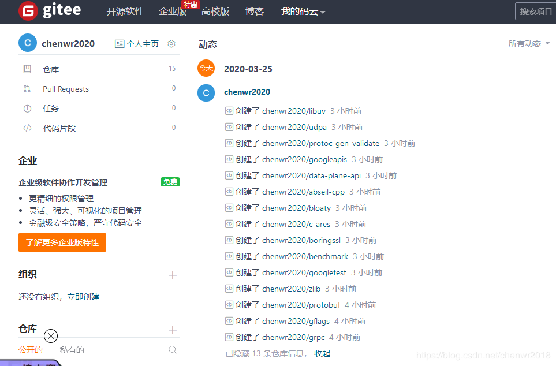Image resolution: width=556 pixels, height=366 pixels.
Task: Open chenwr2020/grpc repository link
Action: 293,337
